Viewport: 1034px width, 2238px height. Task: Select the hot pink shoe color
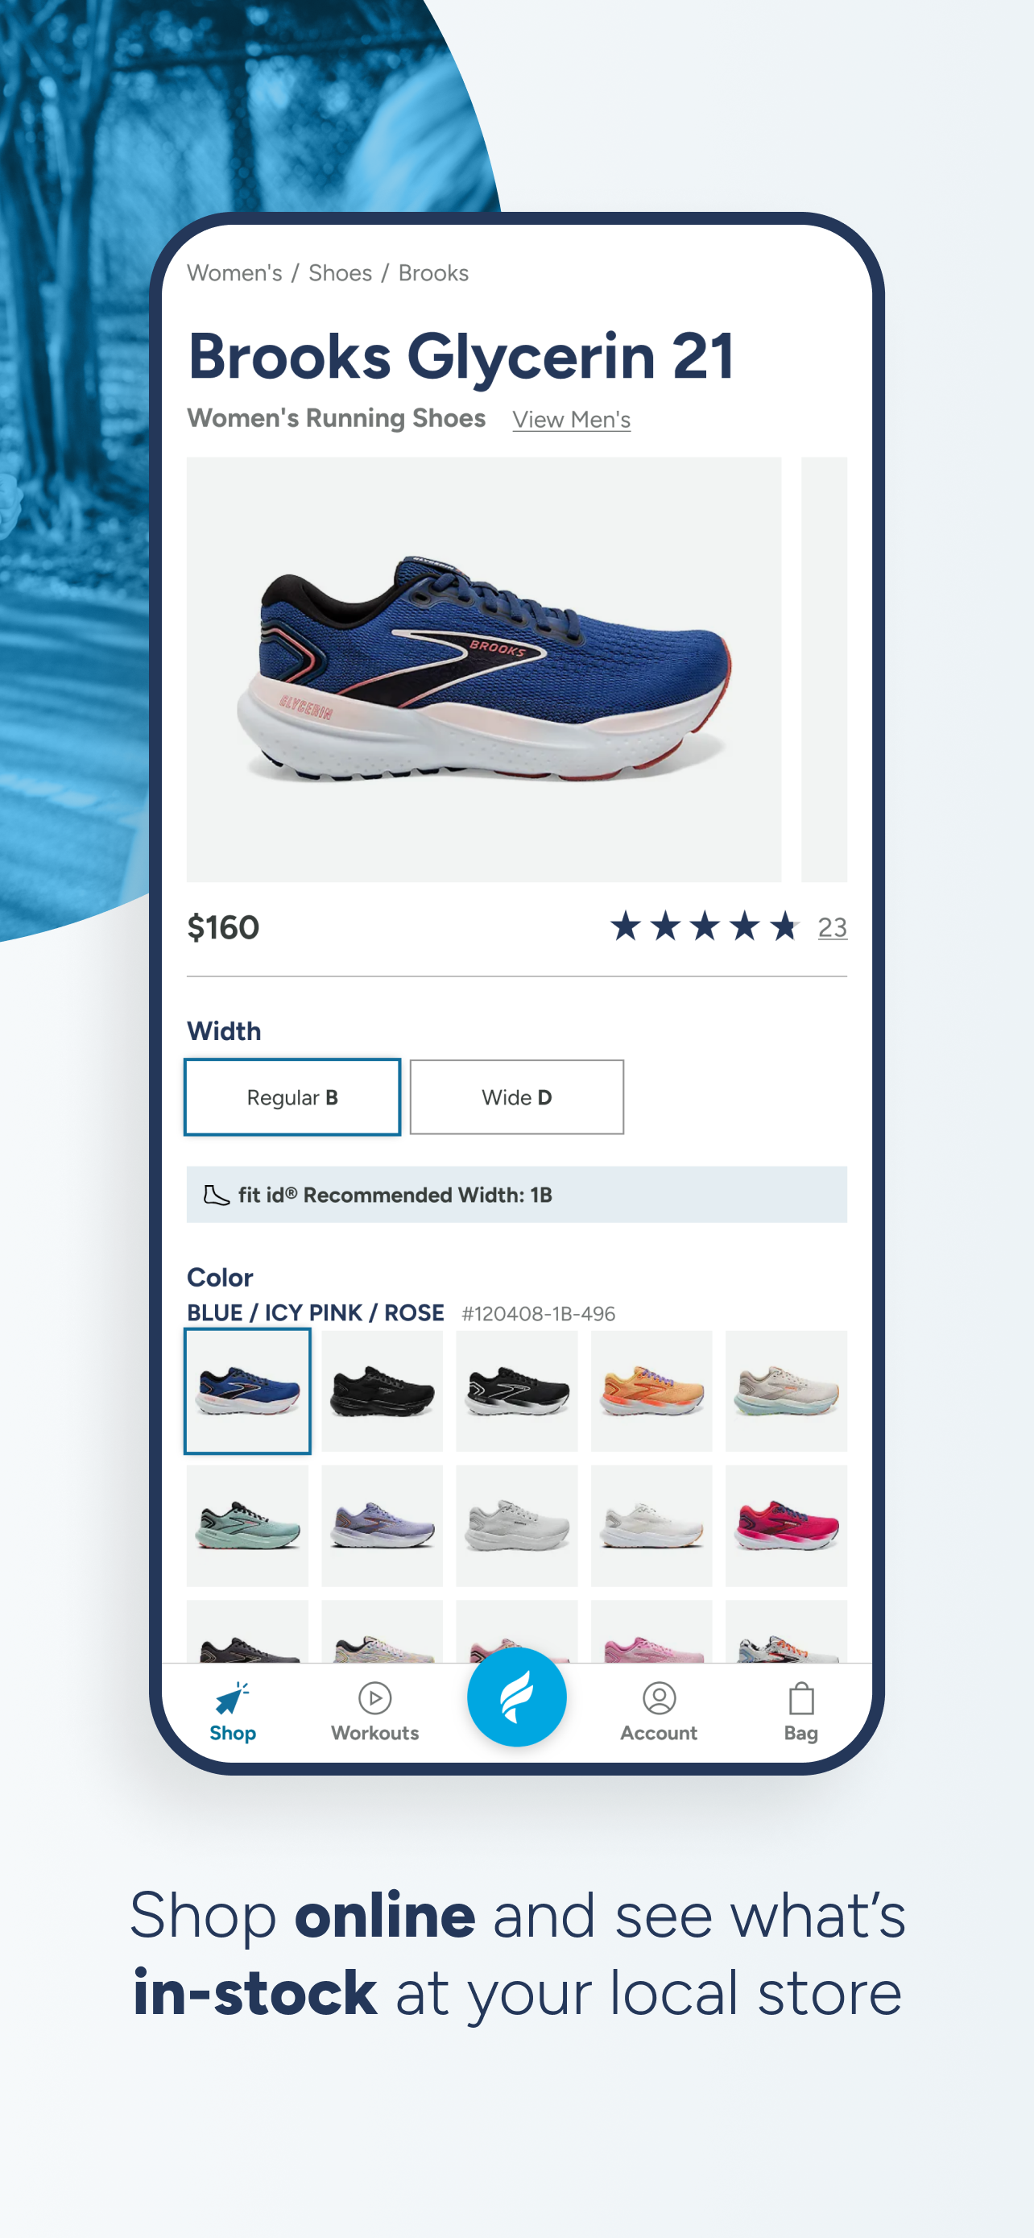click(x=786, y=1526)
